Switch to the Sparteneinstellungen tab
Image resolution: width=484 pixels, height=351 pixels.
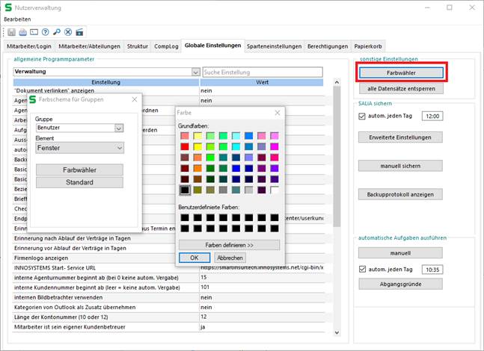275,46
